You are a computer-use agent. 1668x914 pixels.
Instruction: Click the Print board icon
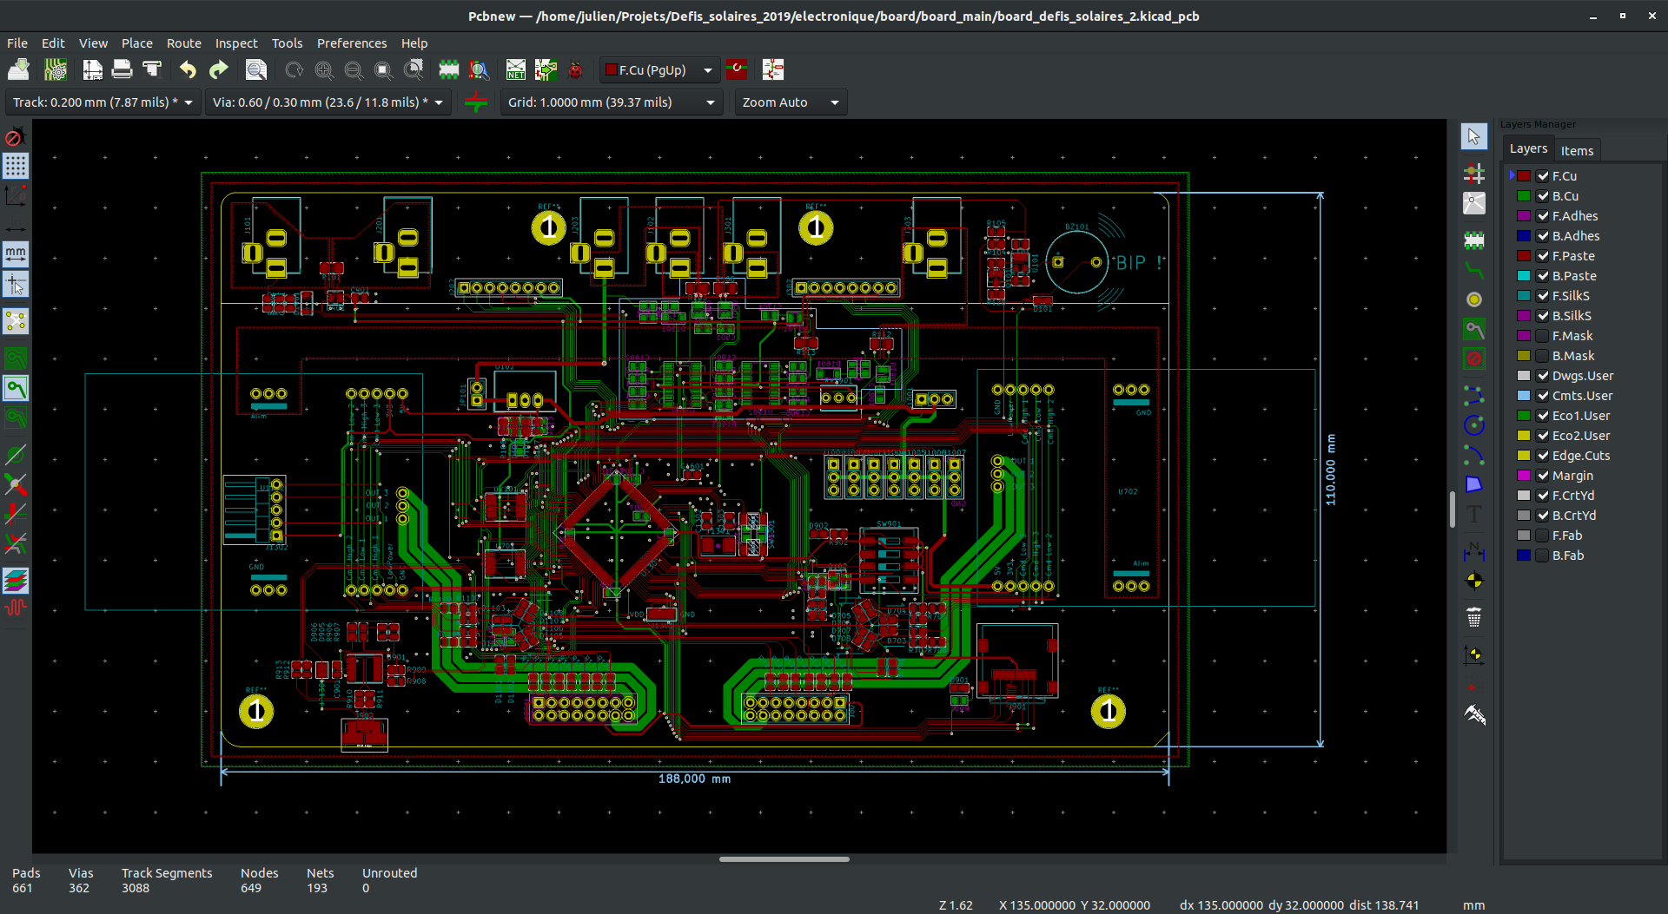point(122,69)
